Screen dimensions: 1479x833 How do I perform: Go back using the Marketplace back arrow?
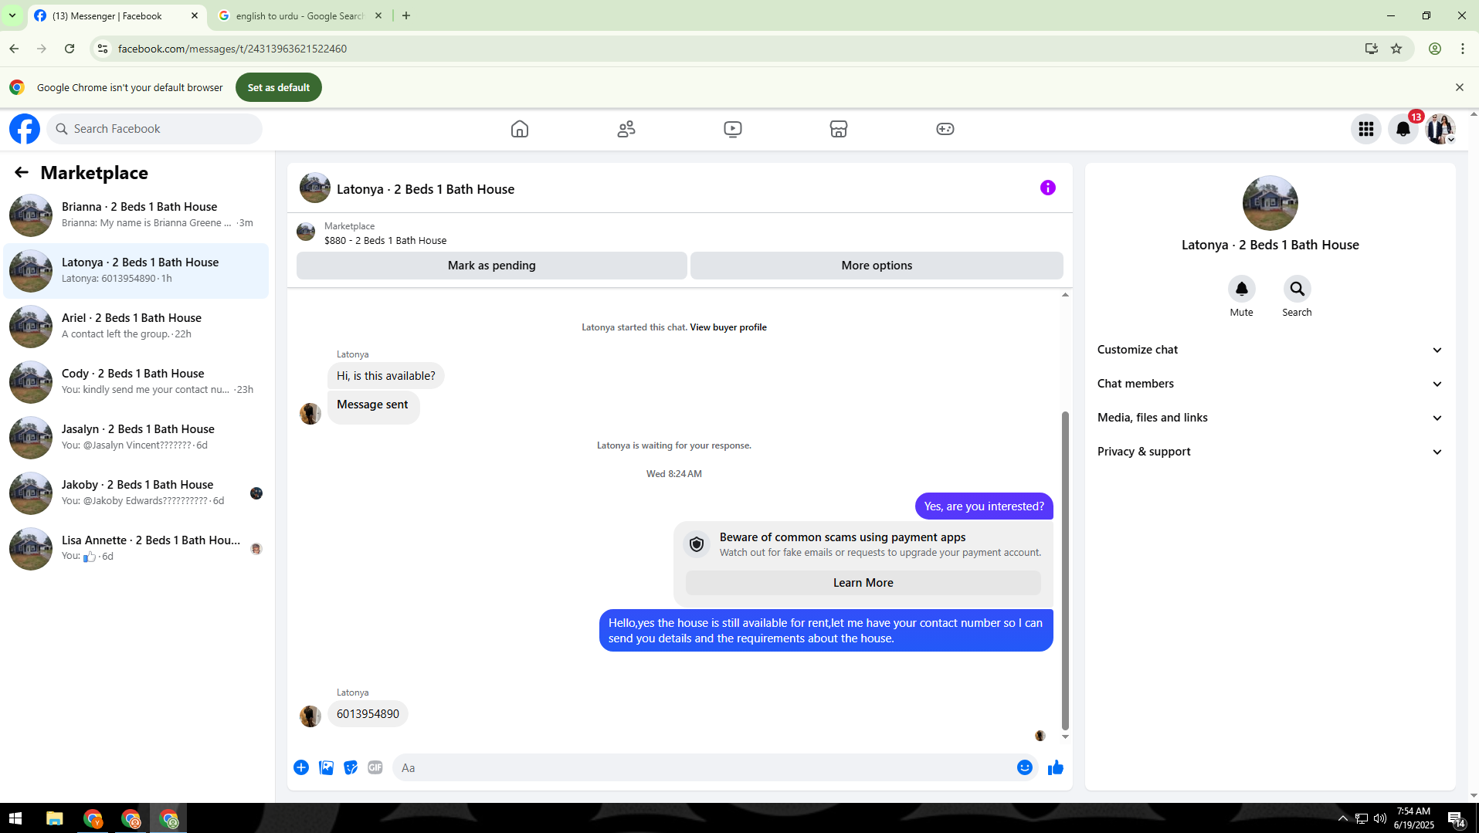point(22,173)
